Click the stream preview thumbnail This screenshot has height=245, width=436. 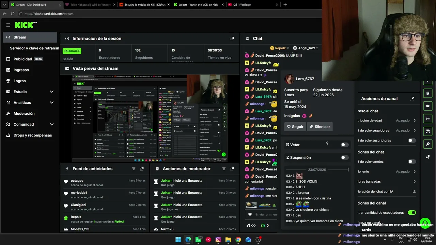(150, 118)
